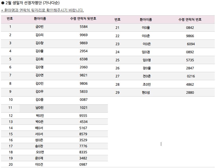Click the highlighted name cell '남0린'
The width and height of the screenshot is (216, 168).
(40, 108)
